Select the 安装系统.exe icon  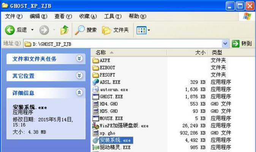pyautogui.click(x=95, y=140)
